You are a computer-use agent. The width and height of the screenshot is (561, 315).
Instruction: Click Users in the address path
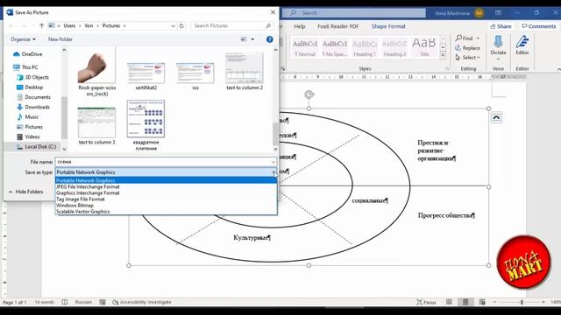[x=69, y=25]
